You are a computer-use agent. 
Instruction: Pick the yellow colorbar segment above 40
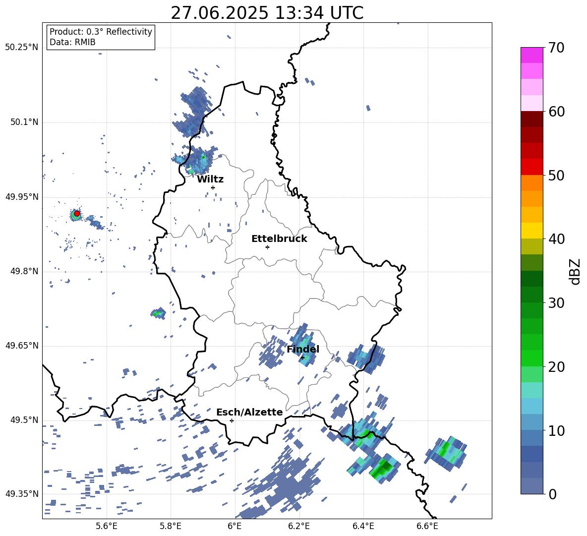click(531, 231)
